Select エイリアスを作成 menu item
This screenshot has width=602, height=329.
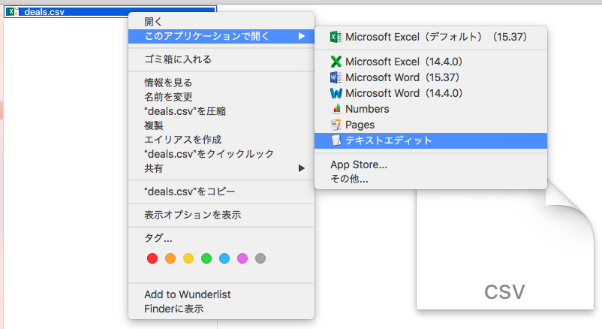click(x=221, y=140)
